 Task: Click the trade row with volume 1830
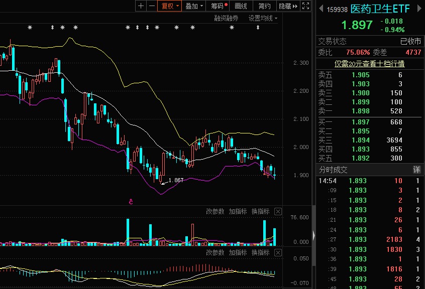(x=369, y=249)
